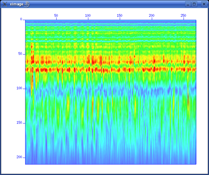
Task: Click the 100 label on the top axis
Action: point(88,15)
